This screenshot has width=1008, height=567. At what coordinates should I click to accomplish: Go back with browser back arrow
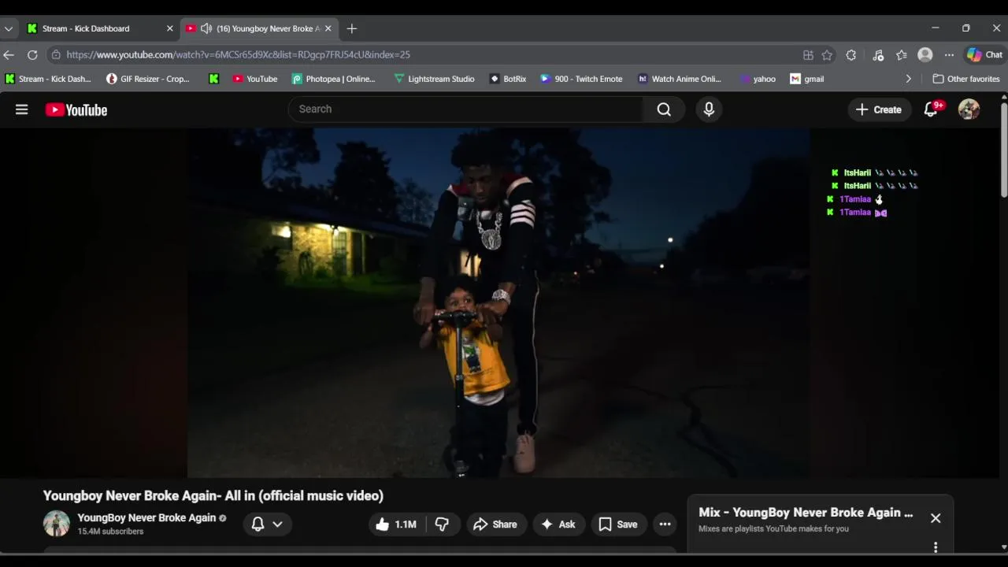(x=9, y=55)
